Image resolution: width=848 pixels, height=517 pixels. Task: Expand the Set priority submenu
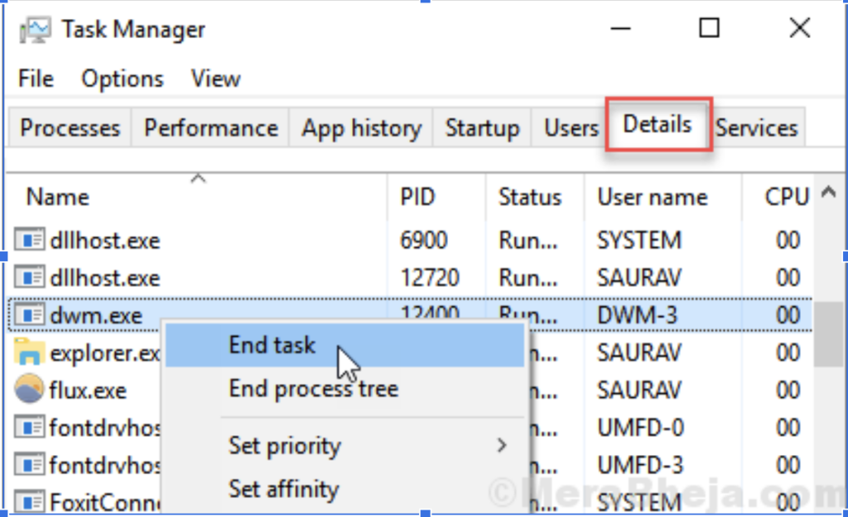click(284, 446)
